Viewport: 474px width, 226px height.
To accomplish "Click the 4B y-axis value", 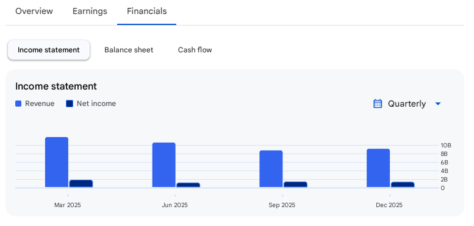I will point(444,171).
